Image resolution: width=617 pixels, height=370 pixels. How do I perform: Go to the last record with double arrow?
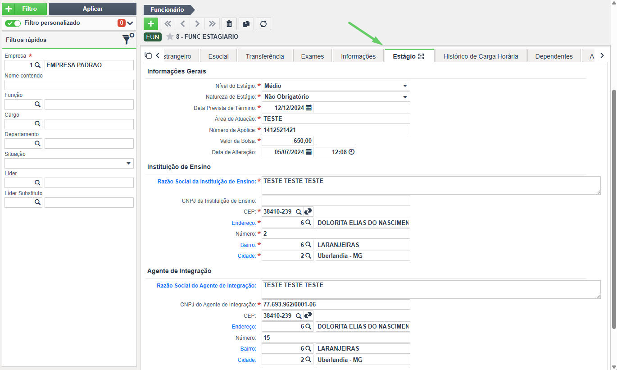212,24
